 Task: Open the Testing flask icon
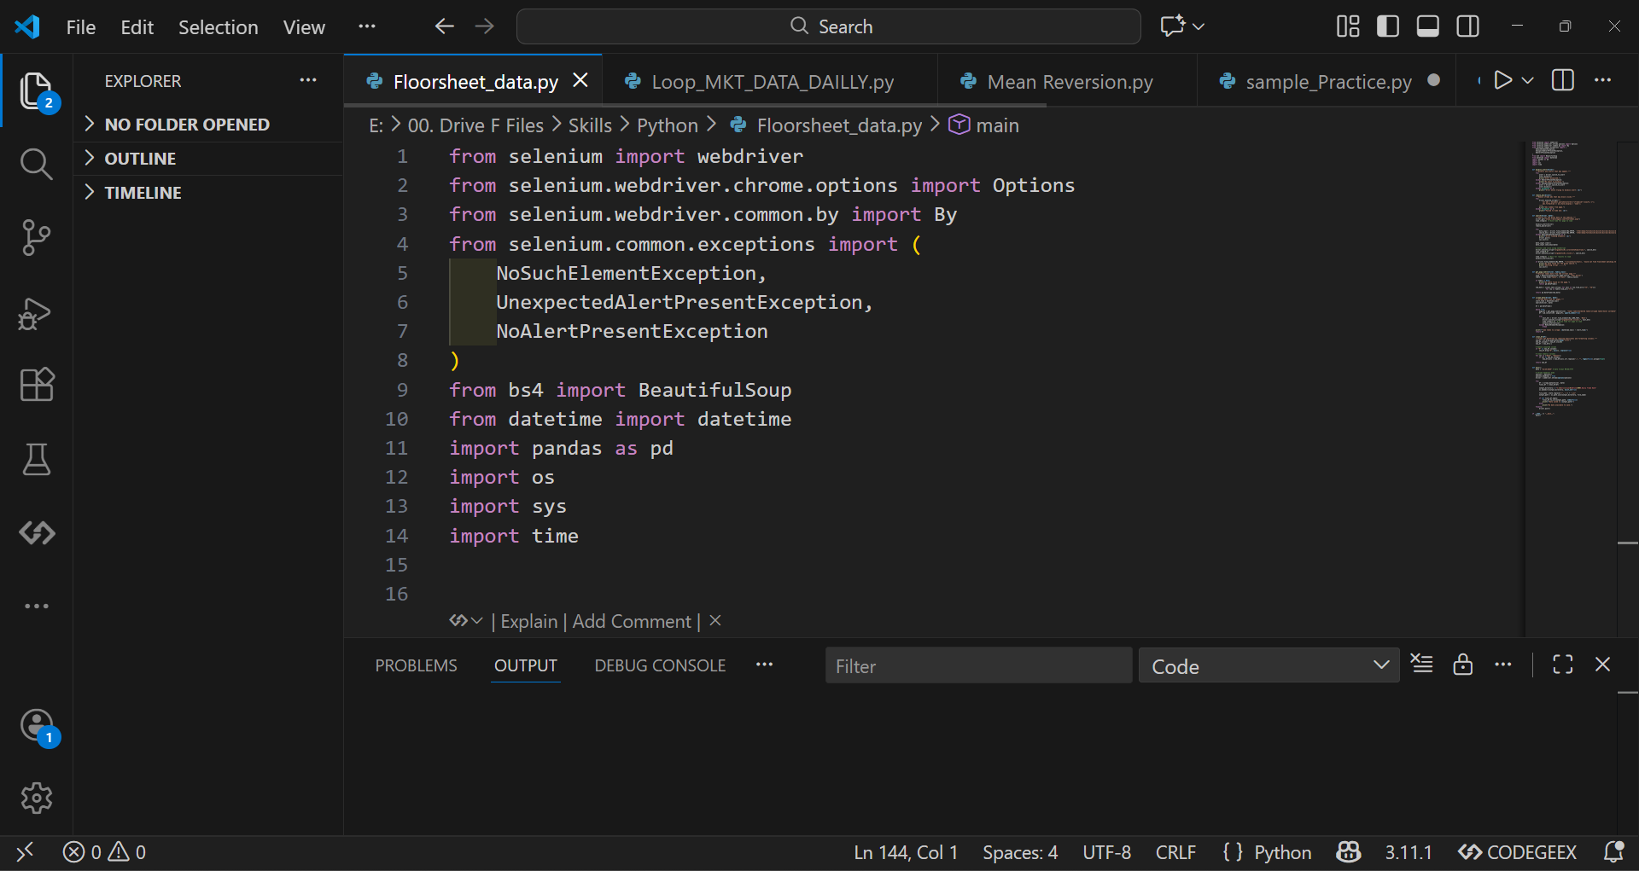click(36, 460)
